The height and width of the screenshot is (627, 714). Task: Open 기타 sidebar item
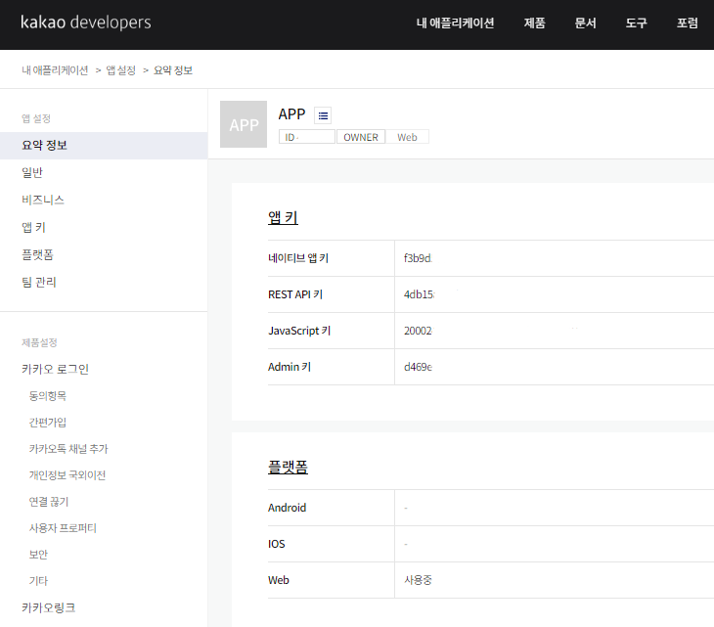pyautogui.click(x=38, y=581)
